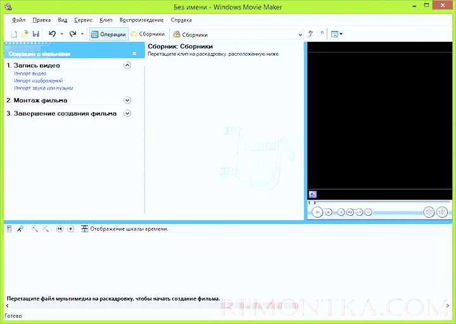Open the redo history dropdown arrow
Viewport: 456px width, 324px height.
(x=82, y=34)
